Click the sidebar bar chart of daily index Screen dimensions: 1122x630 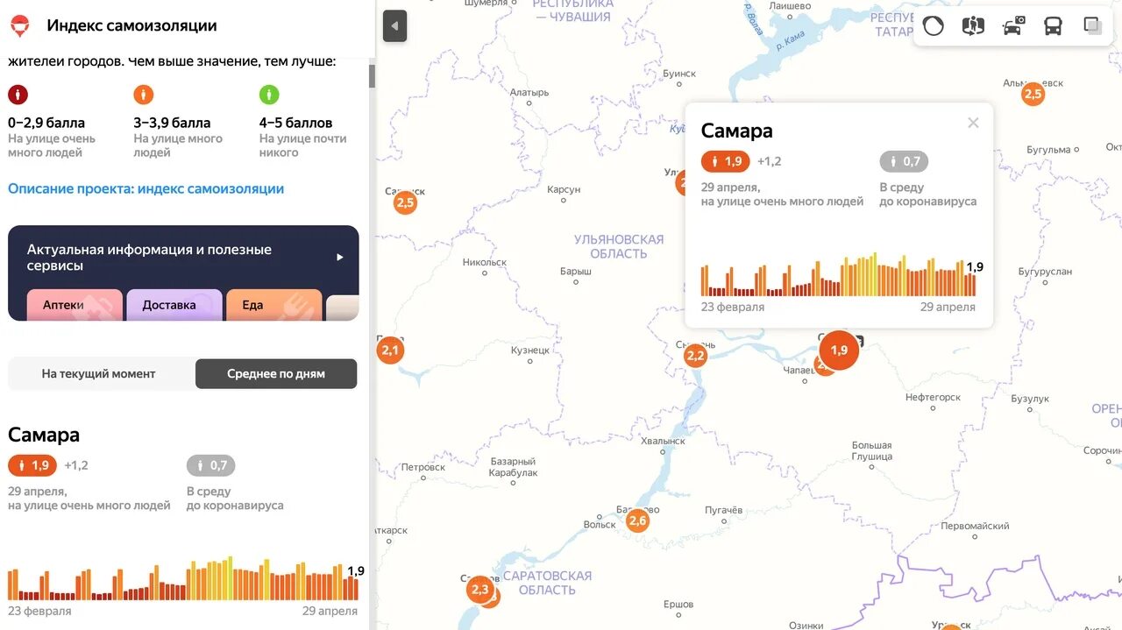pos(182,579)
